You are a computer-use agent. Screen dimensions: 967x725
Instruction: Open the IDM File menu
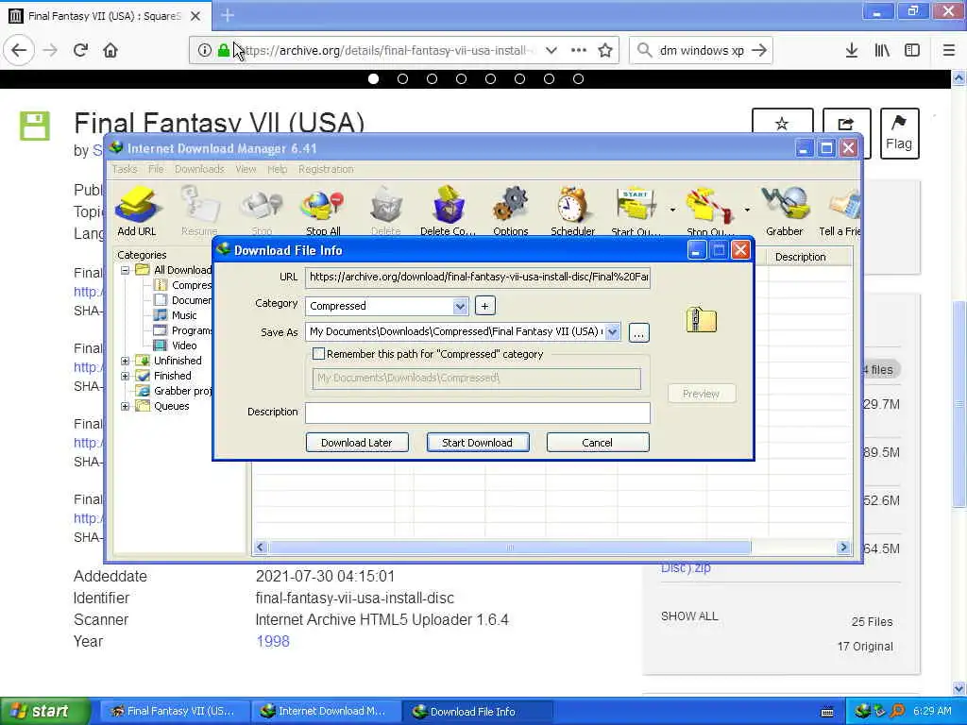(x=156, y=169)
